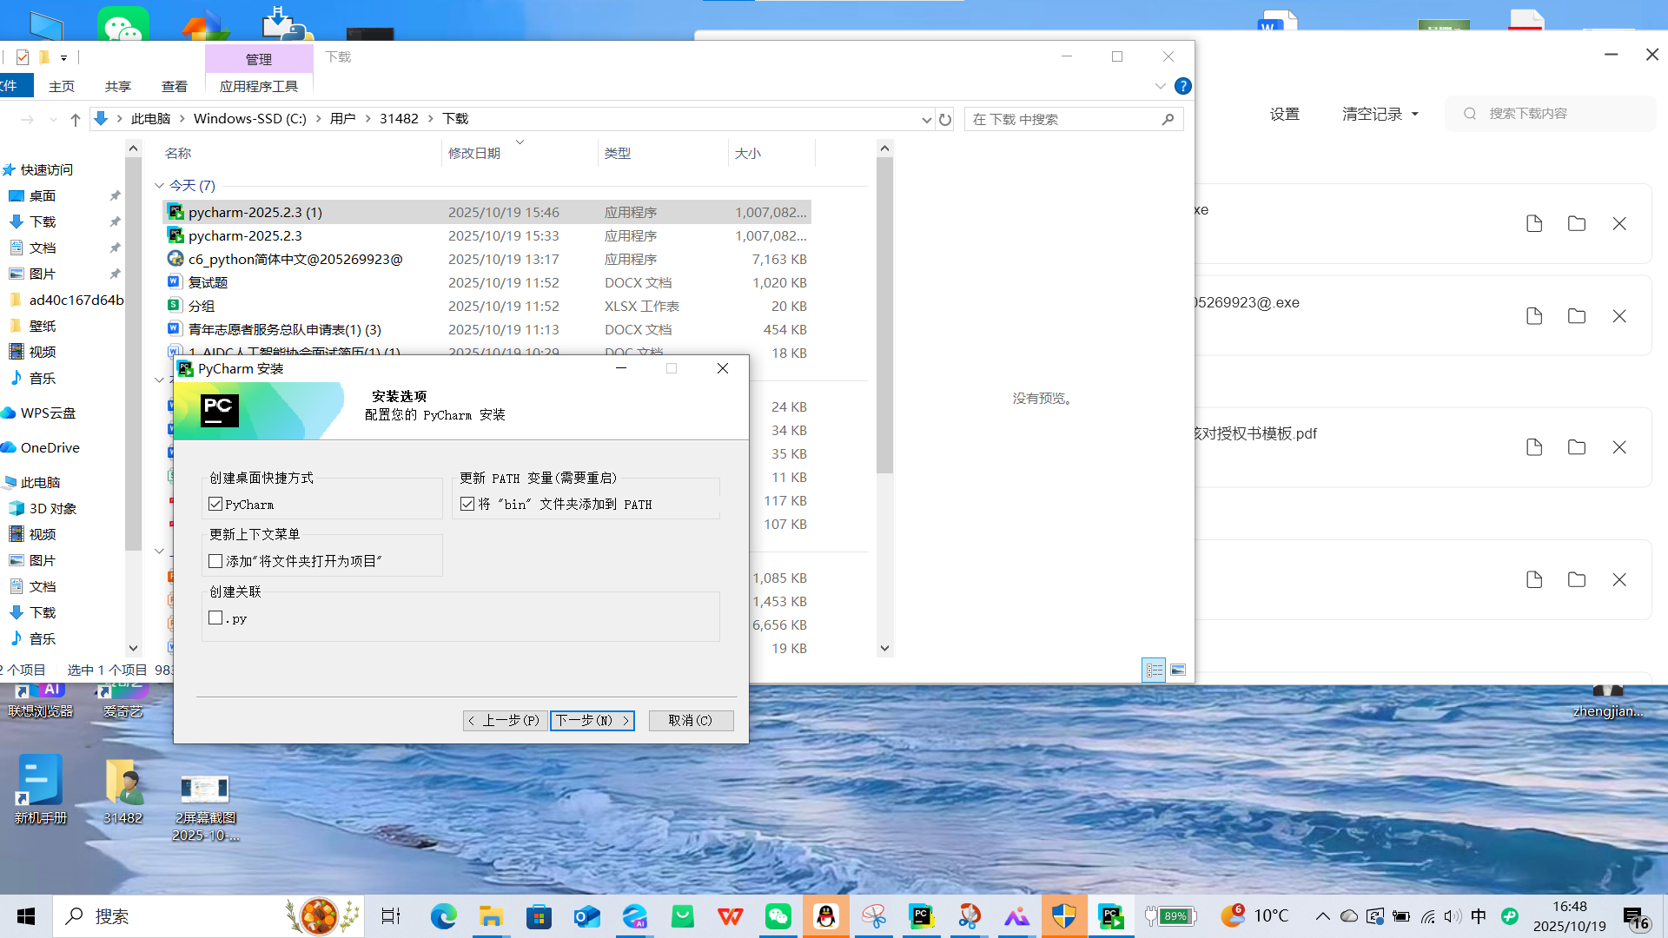Open 设置 in the download manager

1284,113
